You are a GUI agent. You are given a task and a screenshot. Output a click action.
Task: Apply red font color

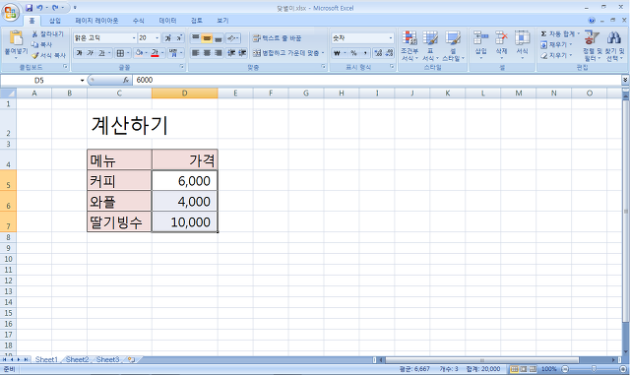[x=156, y=53]
